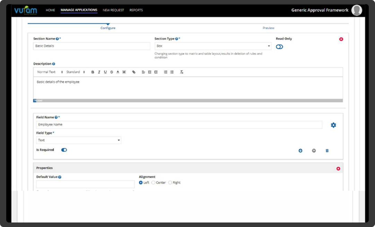Click the Default Value input field
Image resolution: width=375 pixels, height=227 pixels.
(85, 184)
